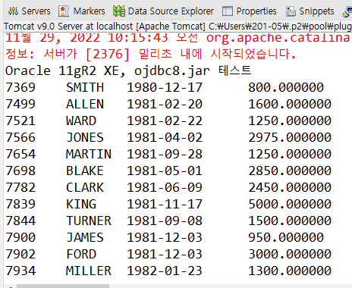Click the name JAMES

tap(85, 237)
